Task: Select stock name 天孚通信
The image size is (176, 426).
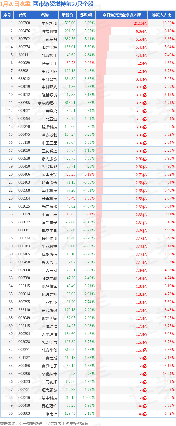Action: coord(50,334)
